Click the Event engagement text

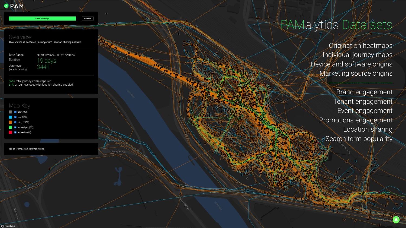pos(365,111)
